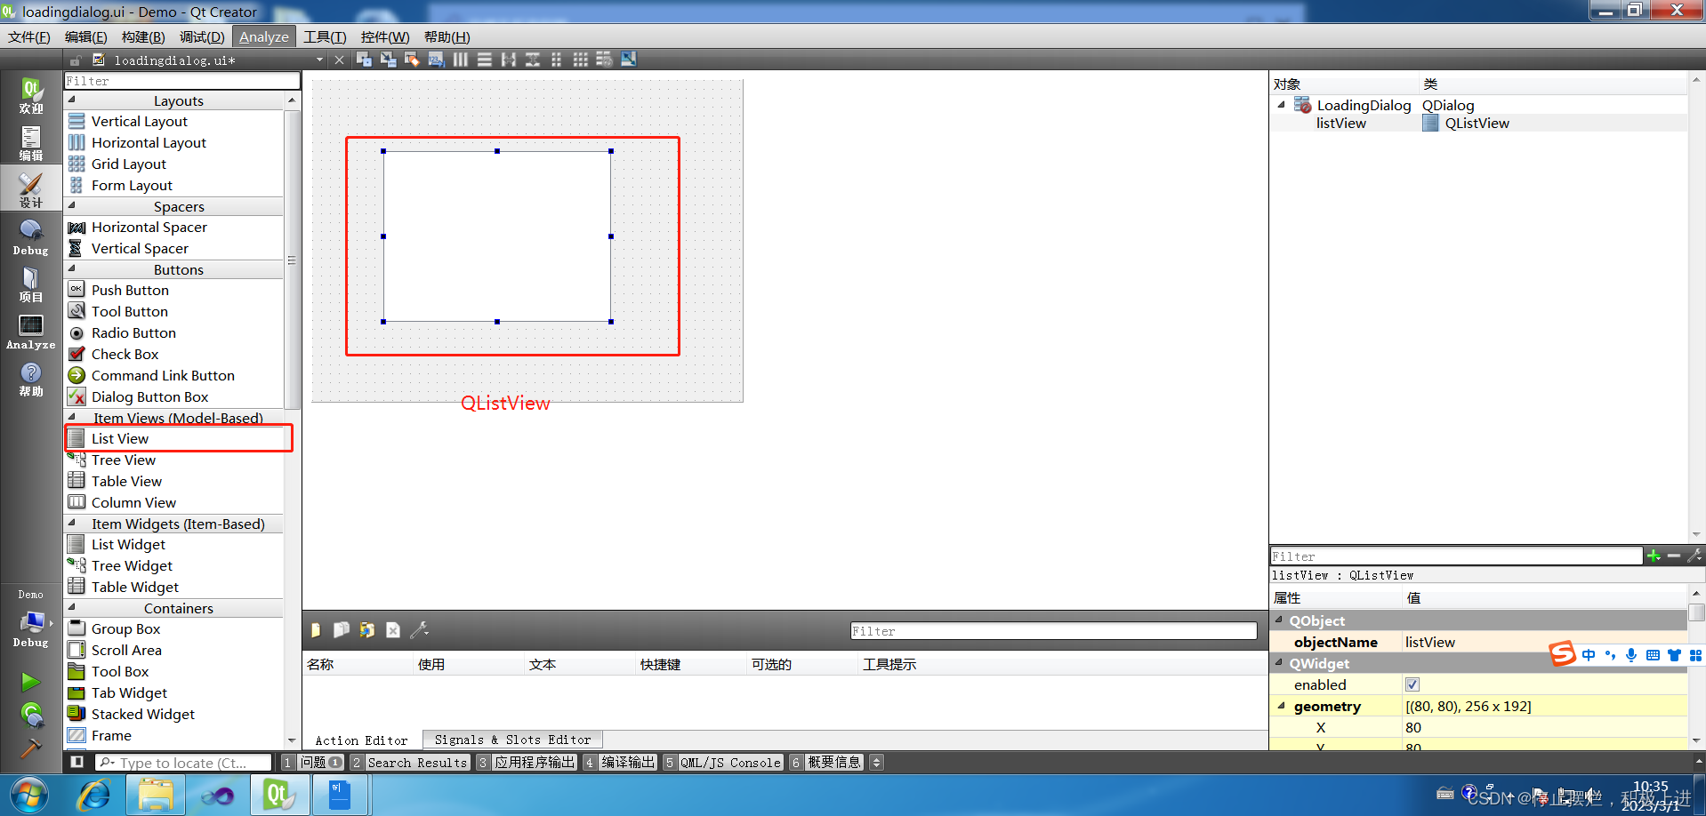Screen dimensions: 1706x816
Task: Open Windows Start button
Action: click(x=28, y=794)
